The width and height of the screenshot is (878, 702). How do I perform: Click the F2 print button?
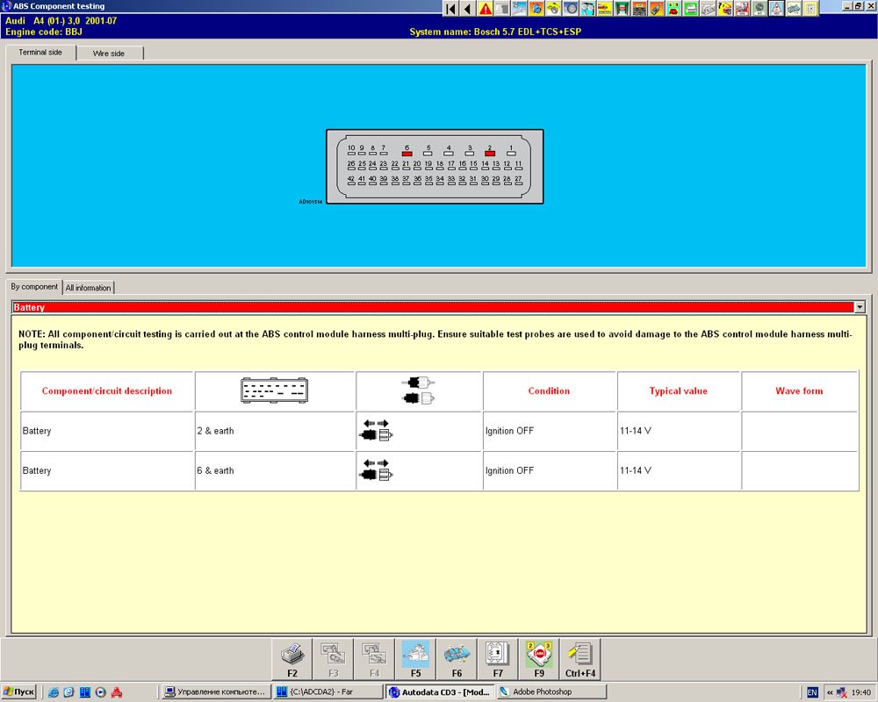click(x=292, y=659)
